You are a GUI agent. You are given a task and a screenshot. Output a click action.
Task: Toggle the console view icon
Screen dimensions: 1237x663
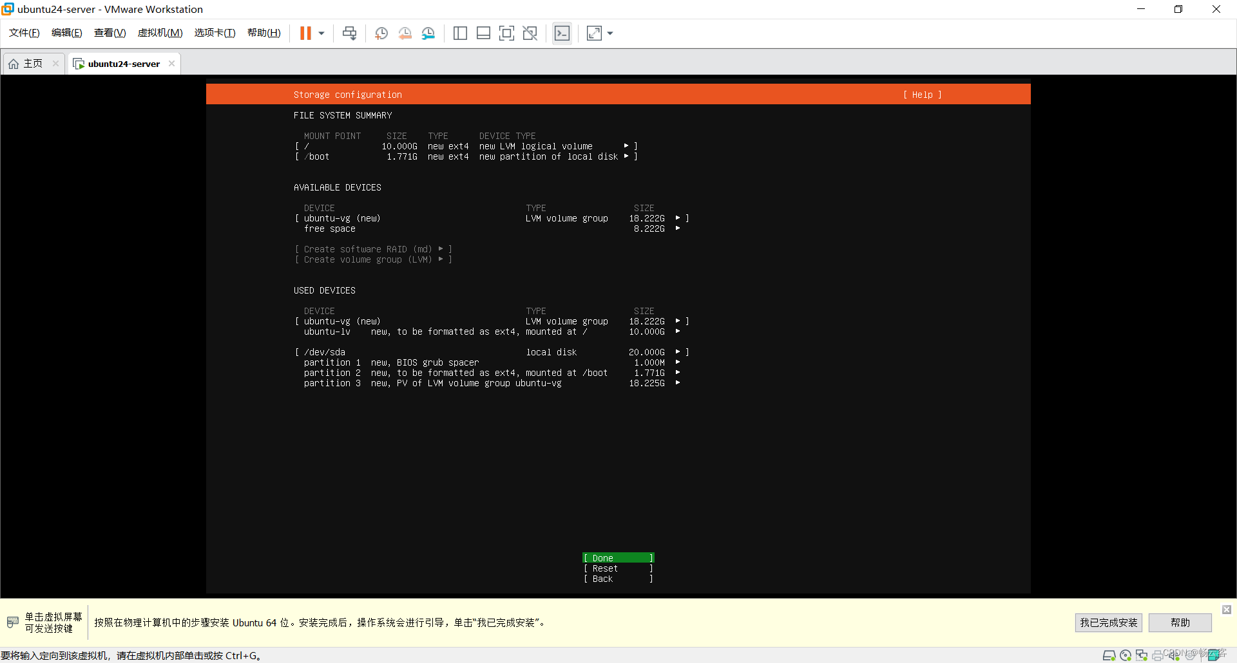click(x=562, y=33)
